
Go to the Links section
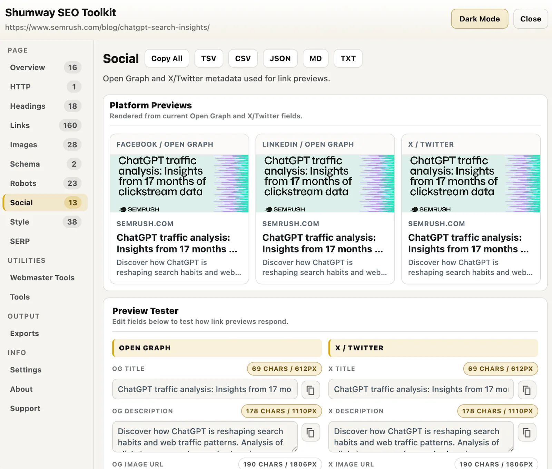pyautogui.click(x=45, y=126)
